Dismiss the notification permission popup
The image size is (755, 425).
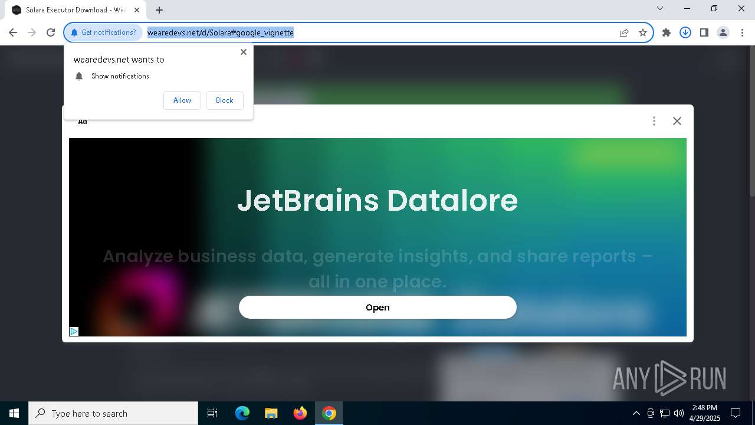point(244,52)
